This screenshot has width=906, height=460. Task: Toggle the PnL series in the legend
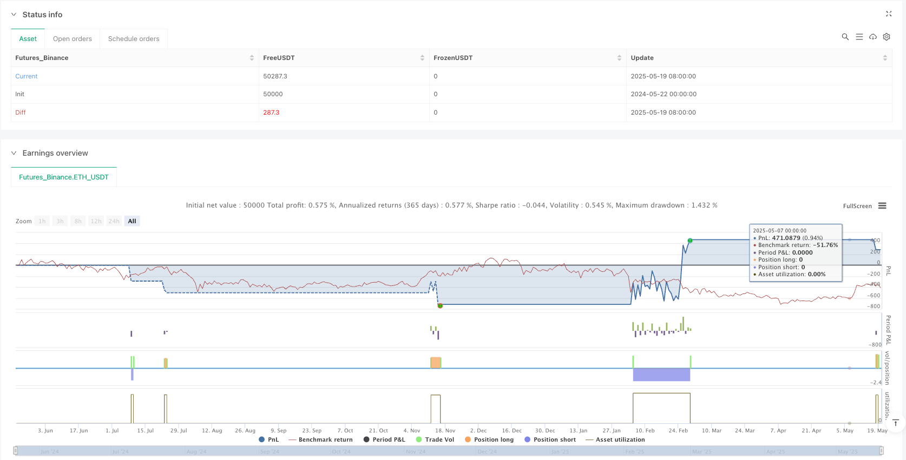pyautogui.click(x=269, y=439)
